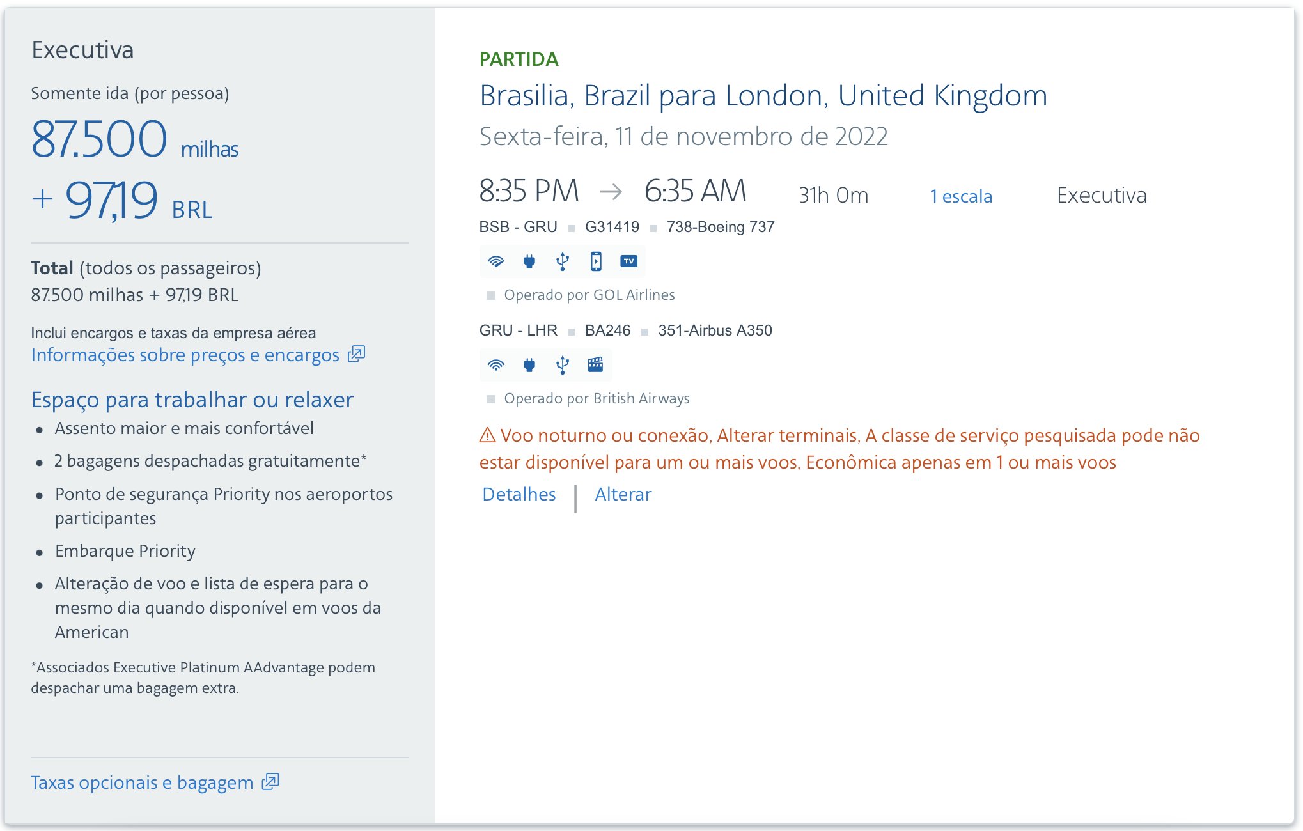The width and height of the screenshot is (1303, 831).
Task: Click the Wi-Fi icon for the BSB - GRU flight
Action: click(496, 261)
